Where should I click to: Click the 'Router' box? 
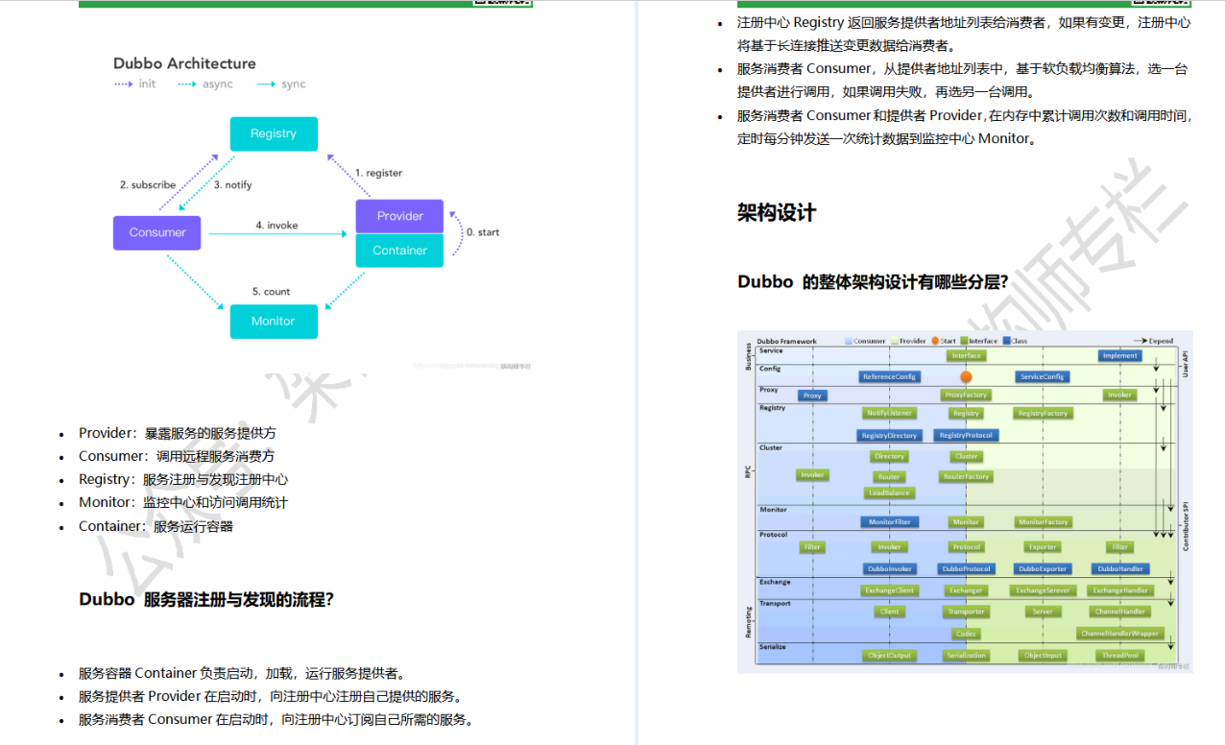point(889,476)
